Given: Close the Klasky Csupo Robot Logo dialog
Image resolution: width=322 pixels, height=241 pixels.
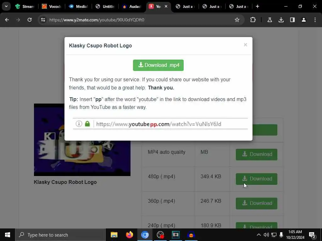Looking at the screenshot, I should click(245, 45).
